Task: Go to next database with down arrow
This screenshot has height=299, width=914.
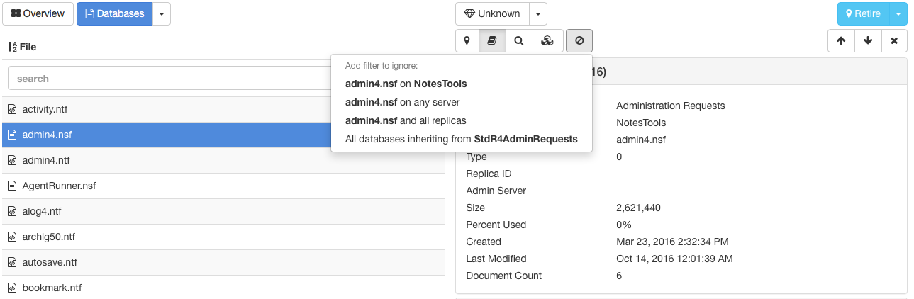Action: point(868,41)
